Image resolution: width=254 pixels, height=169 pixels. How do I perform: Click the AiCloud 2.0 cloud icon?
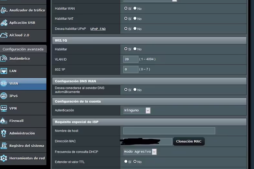(x=4, y=35)
